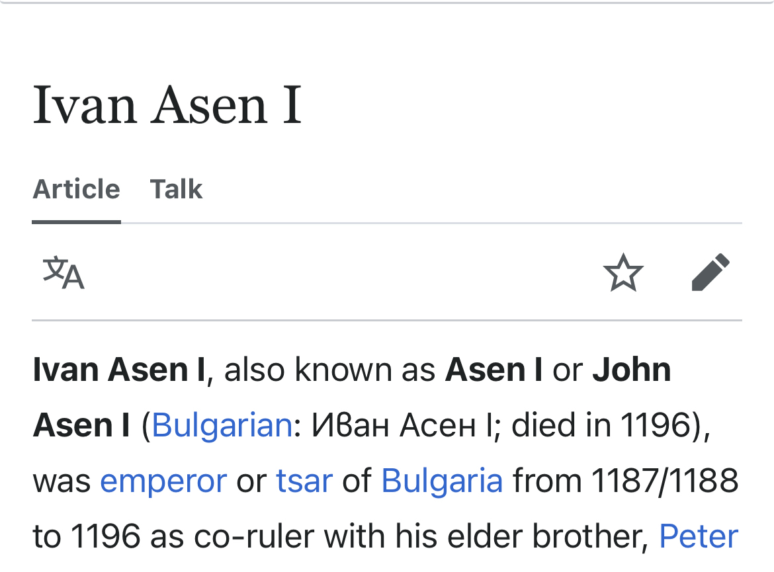The width and height of the screenshot is (774, 572).
Task: Open the tsar link
Action: (x=304, y=481)
